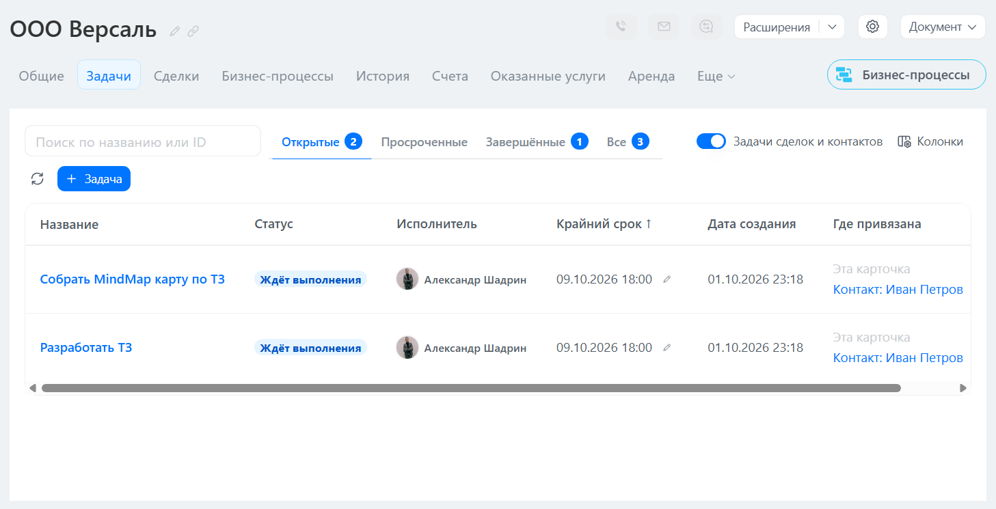Open the Аренда tab
Viewport: 996px width, 509px height.
pyautogui.click(x=651, y=76)
